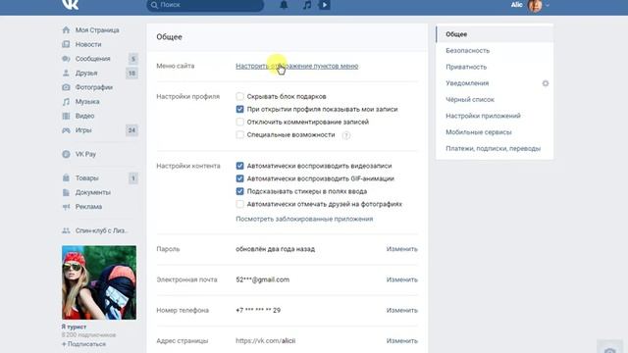This screenshot has height=353, width=628.
Task: Click the Реклама megaphone icon
Action: pos(66,207)
